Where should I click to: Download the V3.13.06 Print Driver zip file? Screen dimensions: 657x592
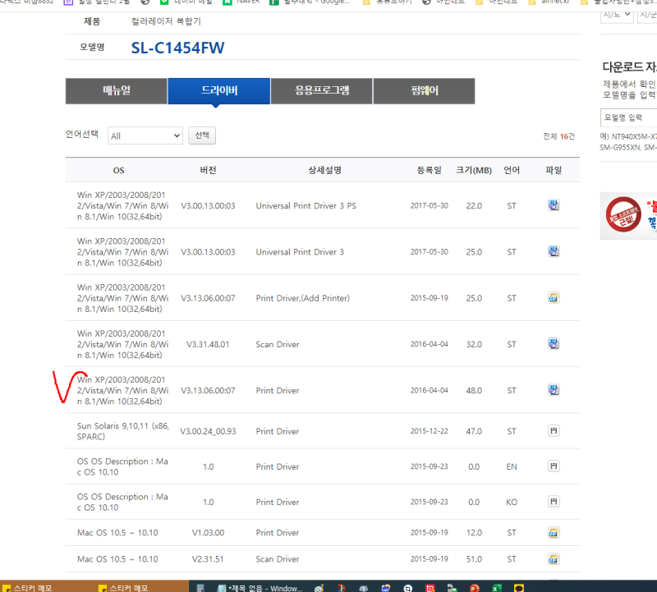[x=554, y=390]
